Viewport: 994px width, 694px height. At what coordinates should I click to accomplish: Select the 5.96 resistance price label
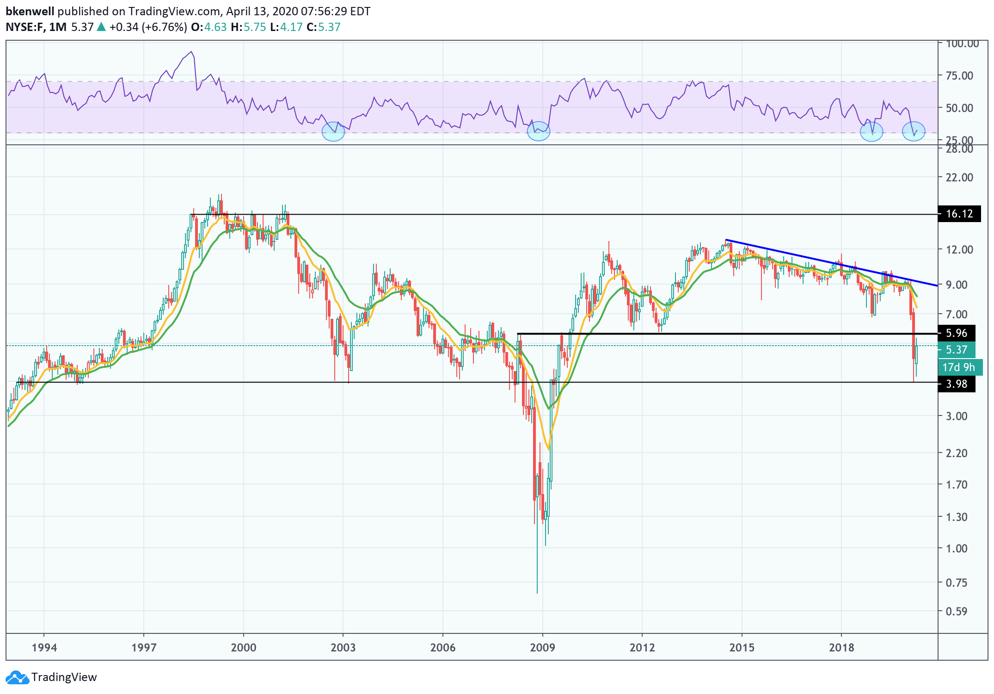(x=956, y=333)
